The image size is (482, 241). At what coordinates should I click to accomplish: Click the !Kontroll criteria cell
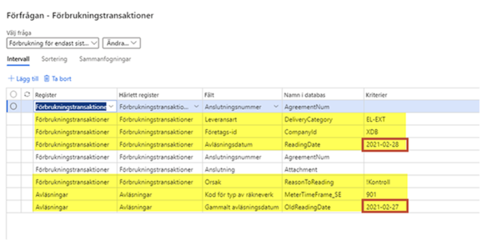pos(384,183)
